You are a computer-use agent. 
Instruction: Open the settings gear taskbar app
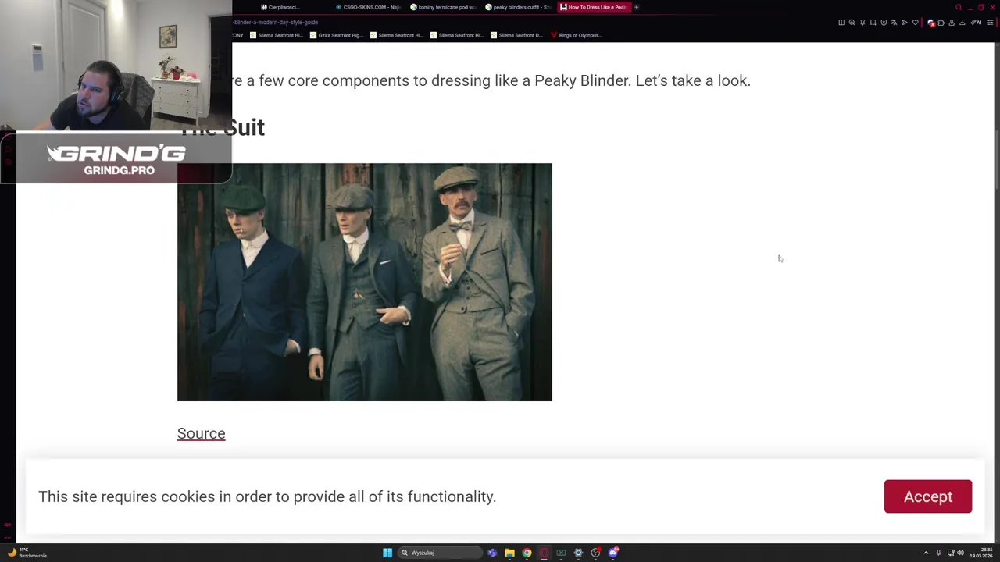(578, 553)
